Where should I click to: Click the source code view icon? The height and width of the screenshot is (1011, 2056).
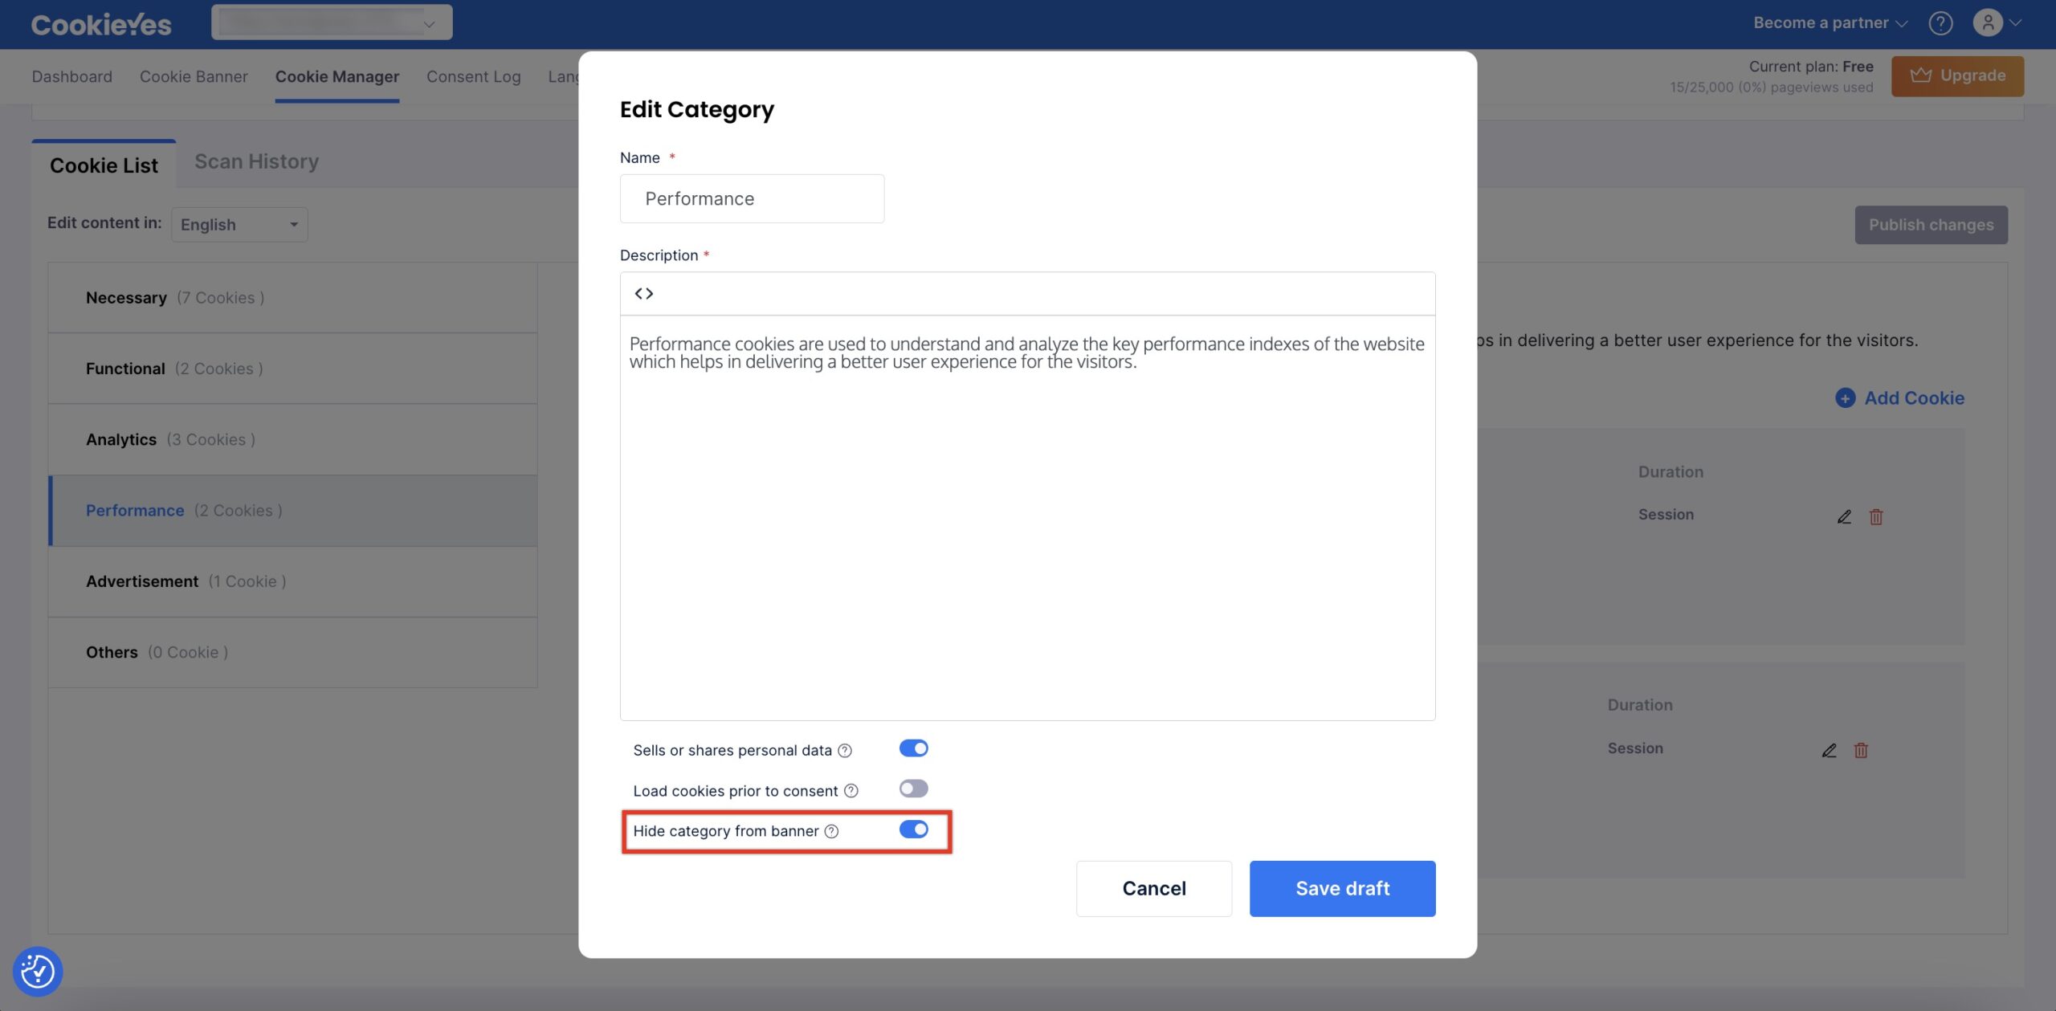[643, 293]
